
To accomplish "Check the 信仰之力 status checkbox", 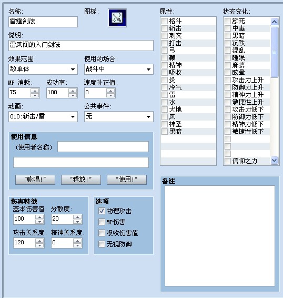I will [228, 161].
